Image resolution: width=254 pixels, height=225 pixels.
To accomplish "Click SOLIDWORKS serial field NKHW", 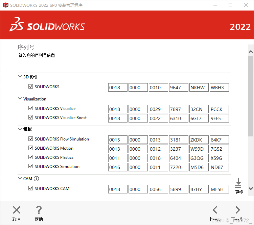I will click(x=199, y=88).
